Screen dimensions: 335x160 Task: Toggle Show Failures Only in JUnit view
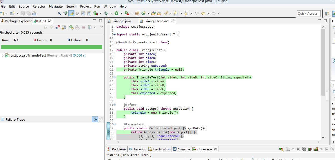[57, 27]
